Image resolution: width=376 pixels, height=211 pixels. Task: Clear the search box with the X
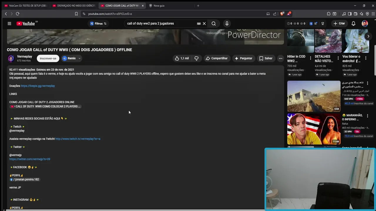coord(204,23)
